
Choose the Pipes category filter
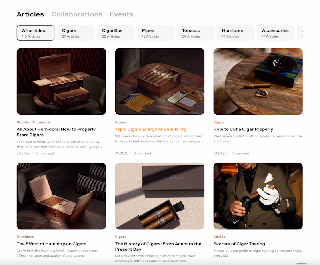pos(156,33)
